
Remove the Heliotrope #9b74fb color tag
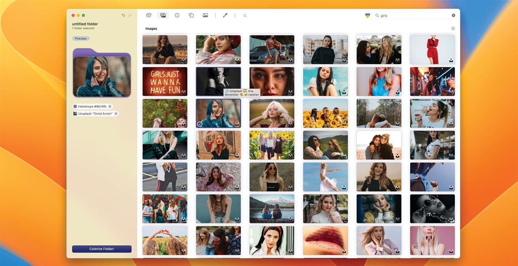click(110, 106)
